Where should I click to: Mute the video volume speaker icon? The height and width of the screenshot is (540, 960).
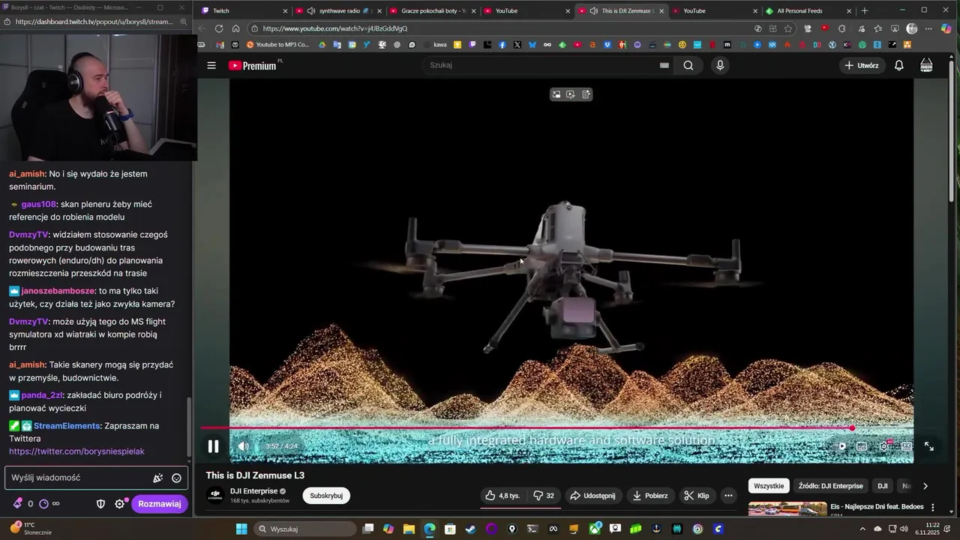[x=243, y=446]
